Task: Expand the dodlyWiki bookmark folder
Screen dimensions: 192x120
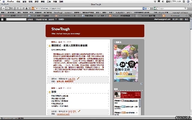Action: click(120, 13)
